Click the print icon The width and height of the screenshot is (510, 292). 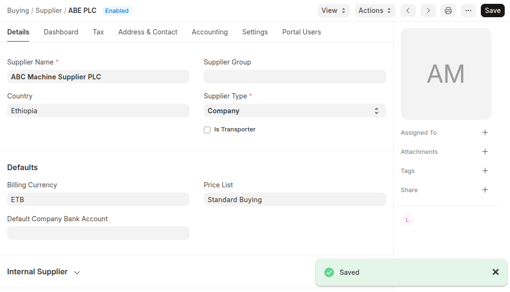[x=448, y=11]
